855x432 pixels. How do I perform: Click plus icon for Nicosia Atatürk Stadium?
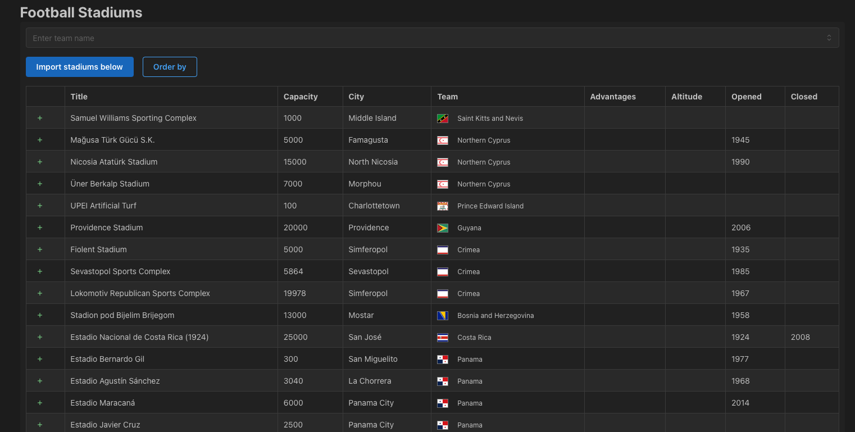tap(40, 162)
